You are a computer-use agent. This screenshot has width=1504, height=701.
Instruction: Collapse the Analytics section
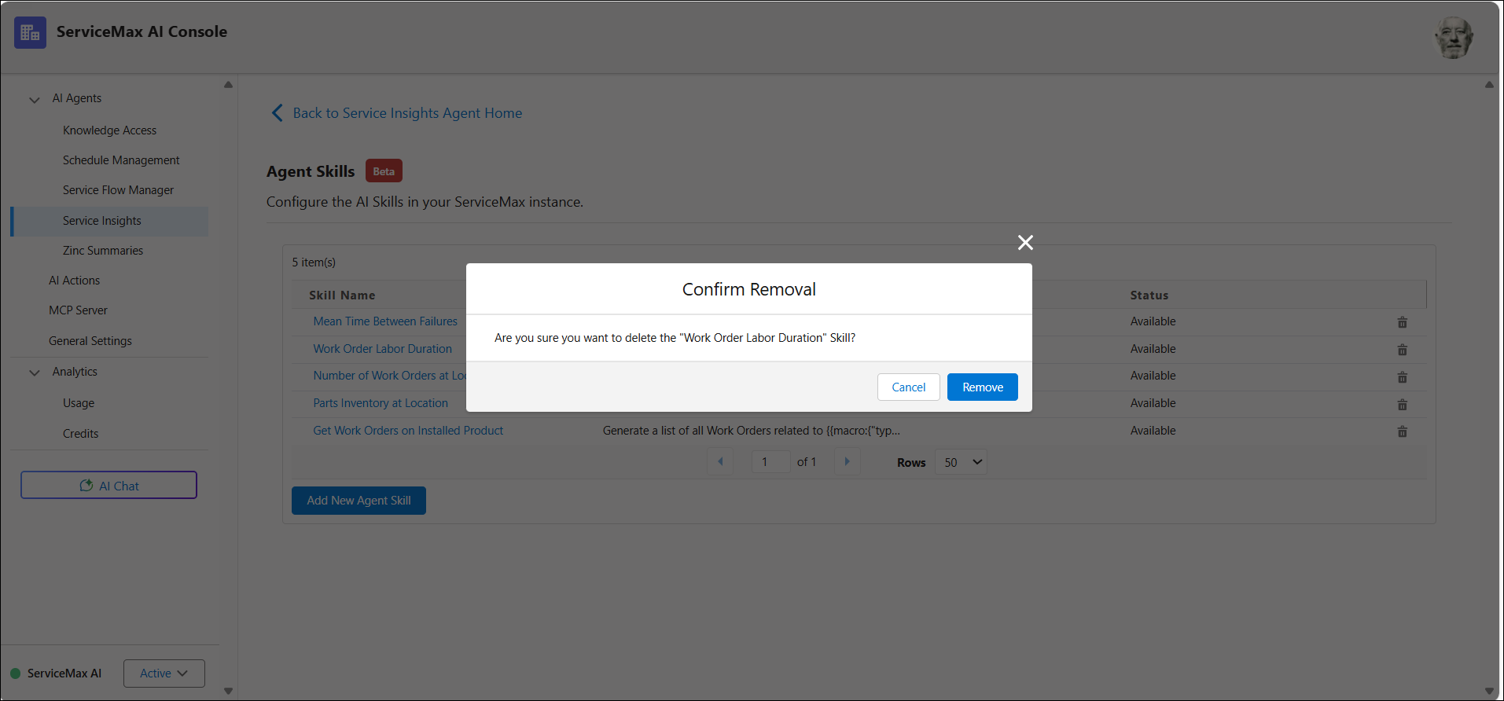[x=35, y=373]
